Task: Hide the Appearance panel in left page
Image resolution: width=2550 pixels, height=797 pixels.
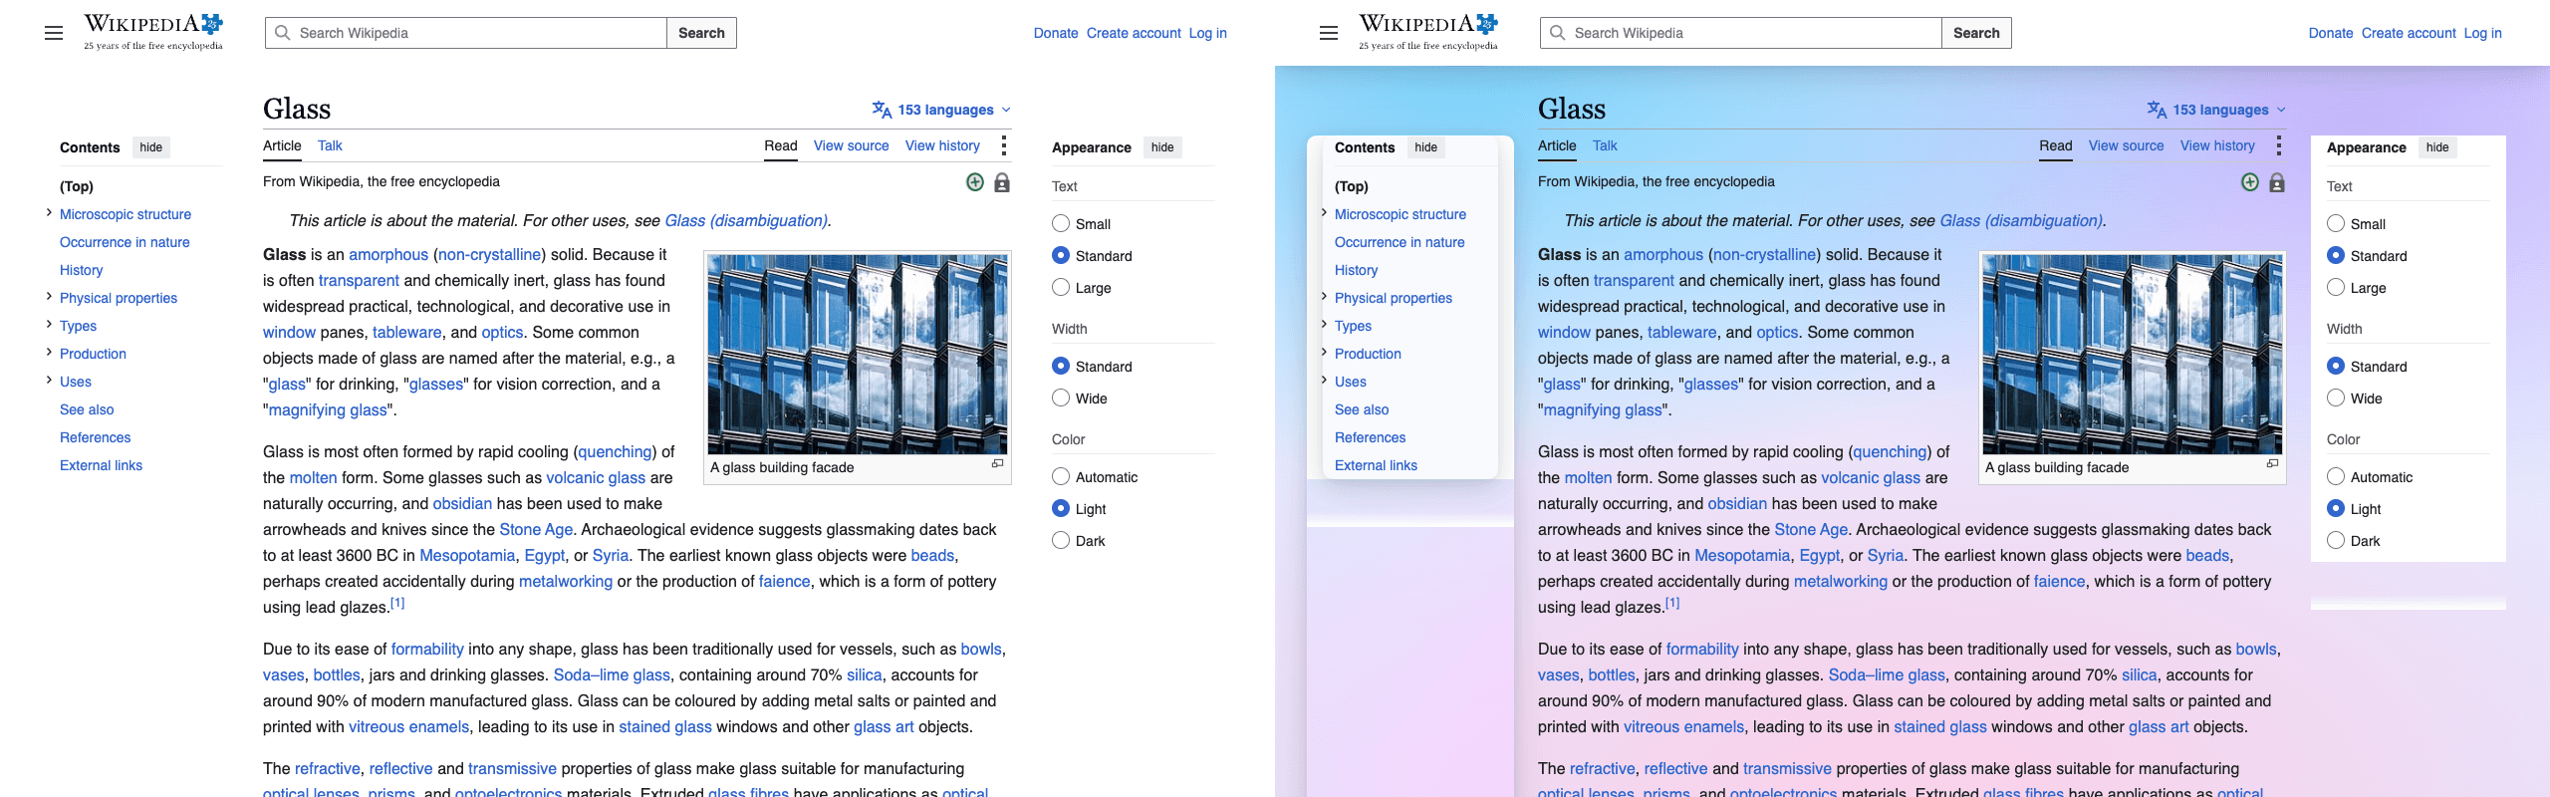Action: (1162, 147)
